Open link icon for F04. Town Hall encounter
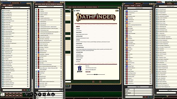Image resolution: width=177 pixels, height=99 pixels. pyautogui.click(x=3, y=47)
